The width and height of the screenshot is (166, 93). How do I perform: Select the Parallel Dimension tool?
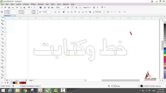click(2, 53)
